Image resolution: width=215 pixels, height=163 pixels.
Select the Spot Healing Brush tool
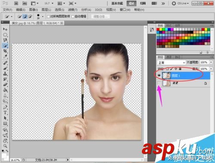point(5,63)
